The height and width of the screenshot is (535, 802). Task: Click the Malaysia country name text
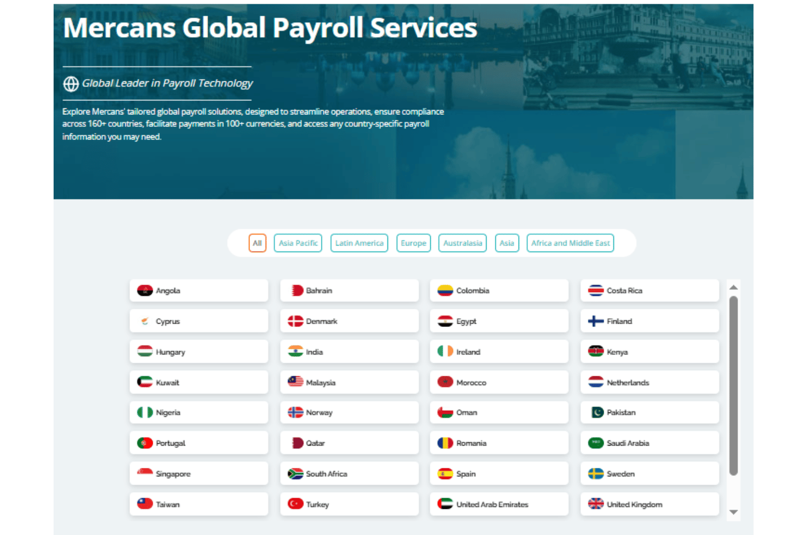[320, 383]
